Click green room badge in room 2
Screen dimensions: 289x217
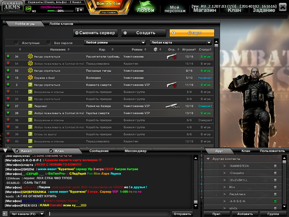pyautogui.click(x=30, y=85)
